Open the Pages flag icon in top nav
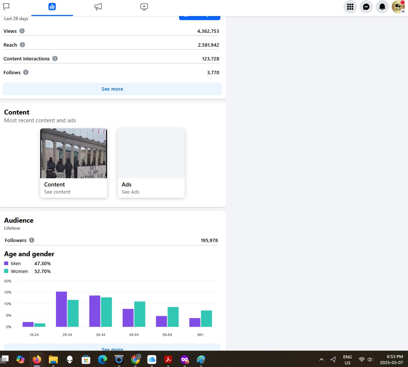This screenshot has width=408, height=367. (x=6, y=6)
